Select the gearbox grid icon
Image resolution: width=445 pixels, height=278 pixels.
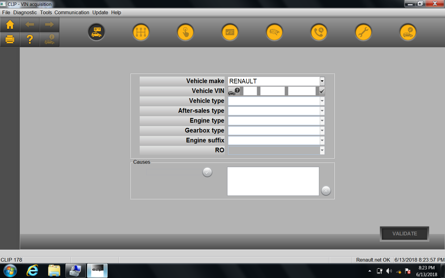141,32
